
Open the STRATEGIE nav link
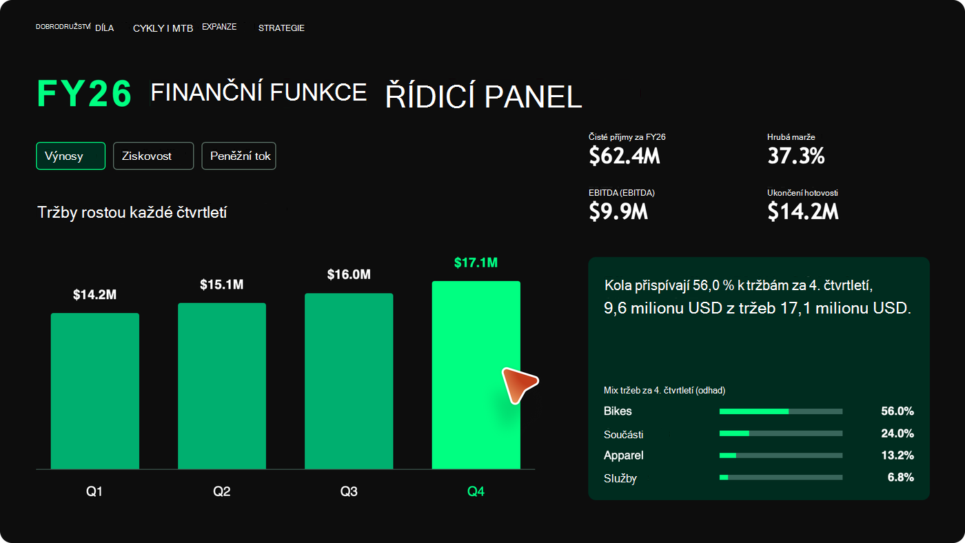281,28
